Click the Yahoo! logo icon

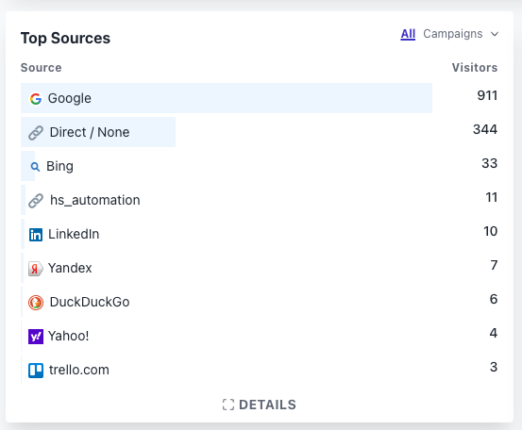tap(36, 337)
